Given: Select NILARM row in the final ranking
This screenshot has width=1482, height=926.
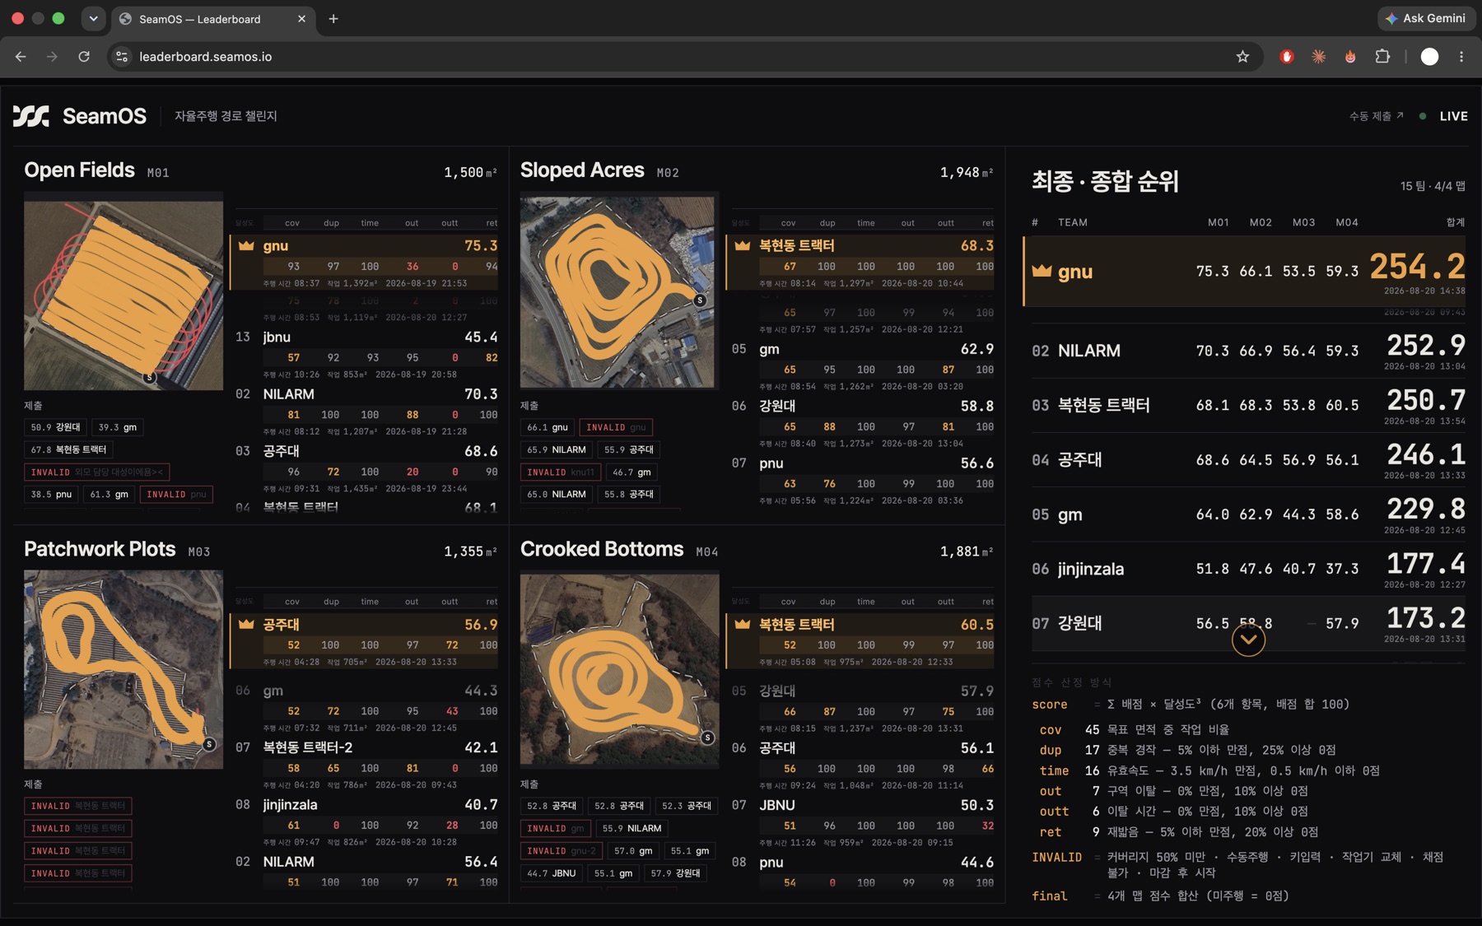Looking at the screenshot, I should tap(1248, 351).
